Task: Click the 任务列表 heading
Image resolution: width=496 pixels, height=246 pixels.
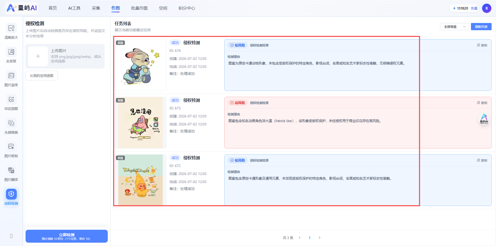Action: (123, 23)
